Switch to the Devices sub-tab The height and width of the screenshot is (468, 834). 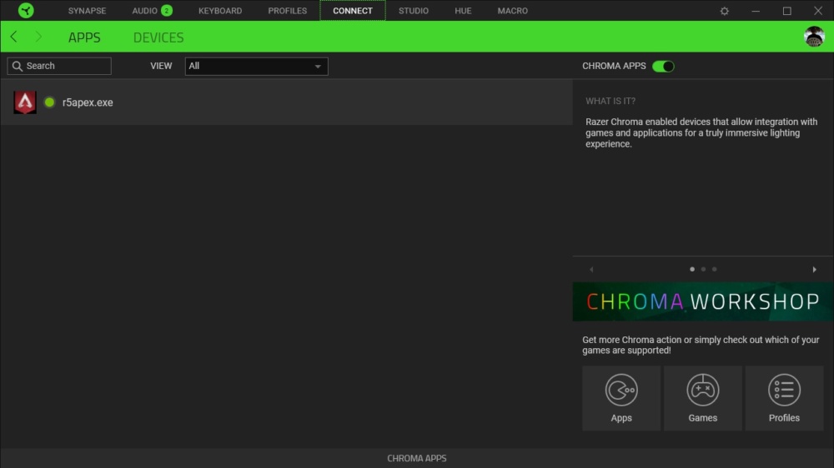(x=158, y=37)
